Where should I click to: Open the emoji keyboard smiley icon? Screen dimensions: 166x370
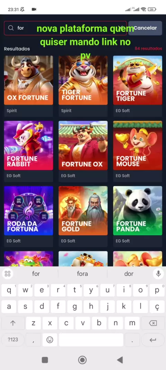(49, 340)
